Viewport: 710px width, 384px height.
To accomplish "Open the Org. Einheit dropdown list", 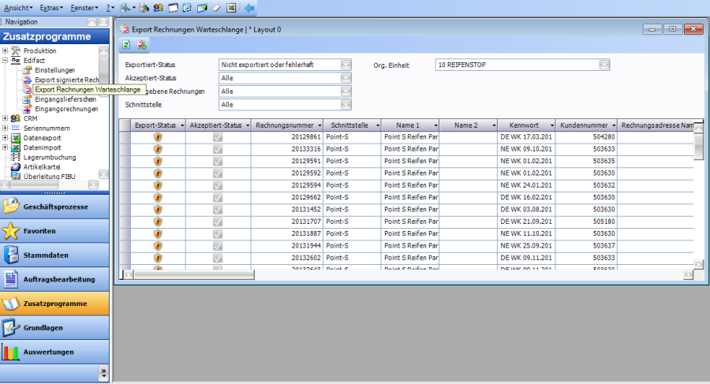I will 603,65.
